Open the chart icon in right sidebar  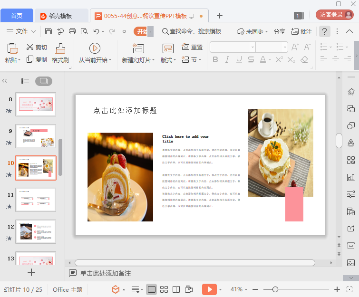(351, 177)
